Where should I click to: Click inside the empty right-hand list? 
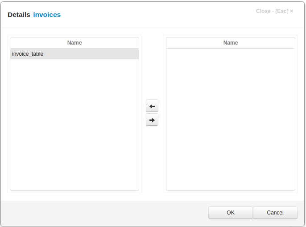point(230,116)
